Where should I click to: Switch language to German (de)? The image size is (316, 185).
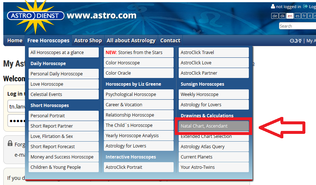pos(275,16)
